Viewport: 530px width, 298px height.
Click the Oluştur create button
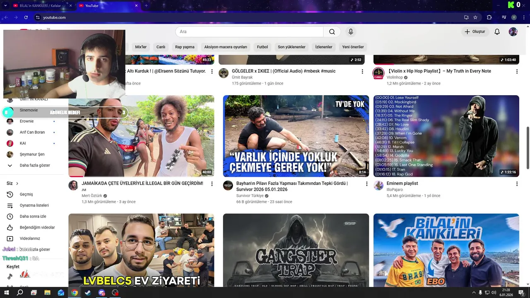pos(475,32)
